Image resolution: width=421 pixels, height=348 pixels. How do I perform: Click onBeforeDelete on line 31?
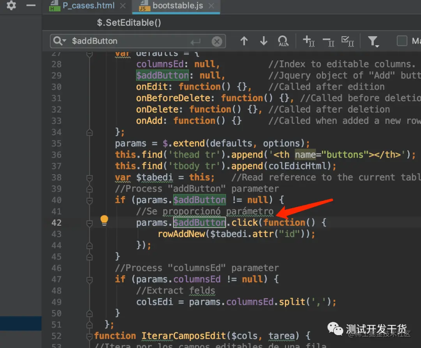pos(173,98)
